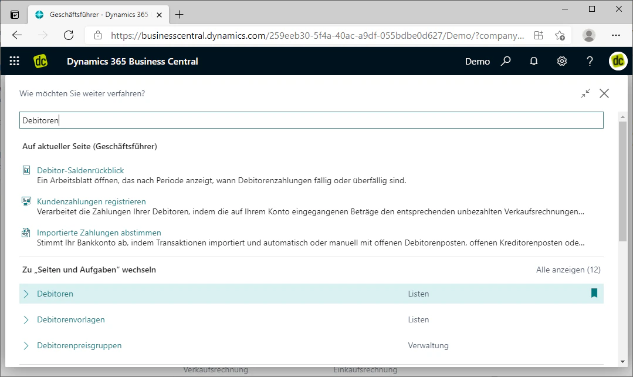Open notifications bell
Image resolution: width=633 pixels, height=377 pixels.
pyautogui.click(x=534, y=61)
